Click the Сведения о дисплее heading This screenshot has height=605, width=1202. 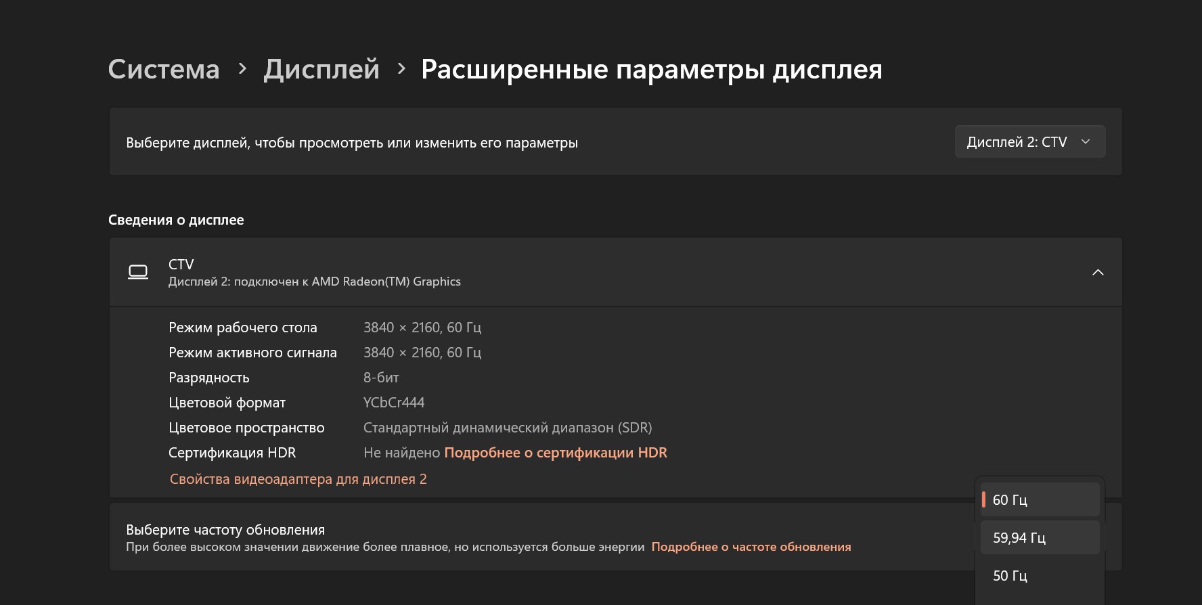click(x=176, y=220)
